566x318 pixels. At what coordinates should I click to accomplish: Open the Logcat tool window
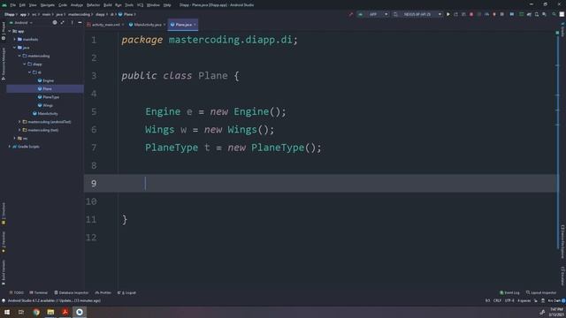coord(127,292)
